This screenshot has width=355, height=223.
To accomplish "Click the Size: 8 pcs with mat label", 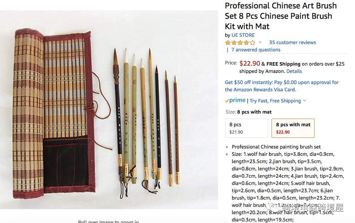I will (x=248, y=112).
